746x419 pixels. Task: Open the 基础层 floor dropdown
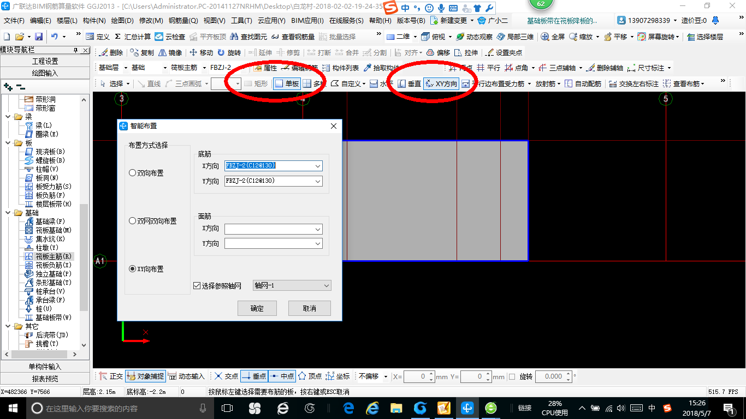click(x=125, y=68)
